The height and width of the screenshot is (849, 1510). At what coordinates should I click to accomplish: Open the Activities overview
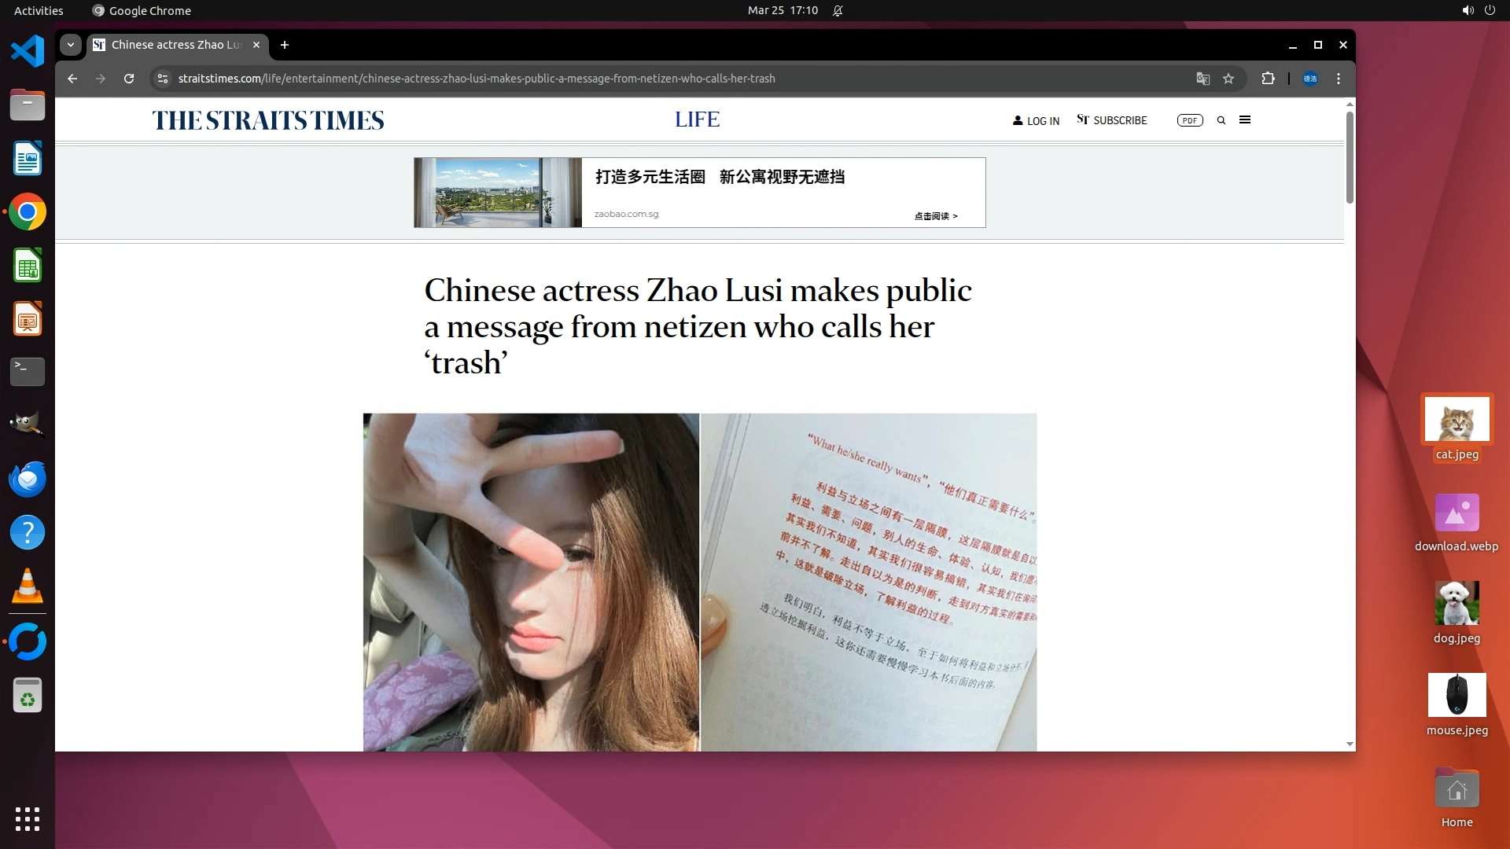click(39, 10)
